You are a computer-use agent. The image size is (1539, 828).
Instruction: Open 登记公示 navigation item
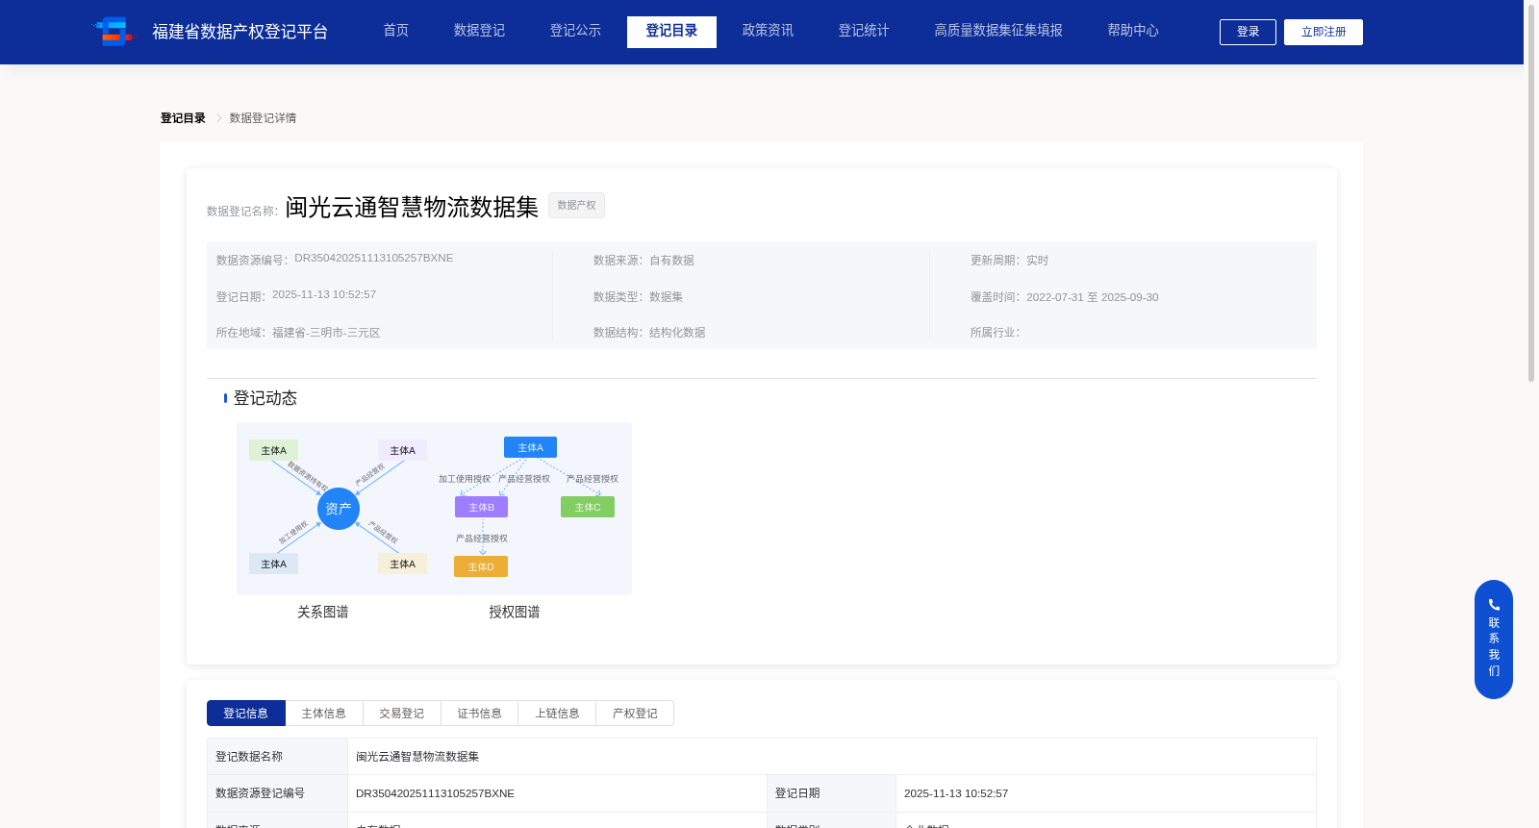pyautogui.click(x=575, y=31)
